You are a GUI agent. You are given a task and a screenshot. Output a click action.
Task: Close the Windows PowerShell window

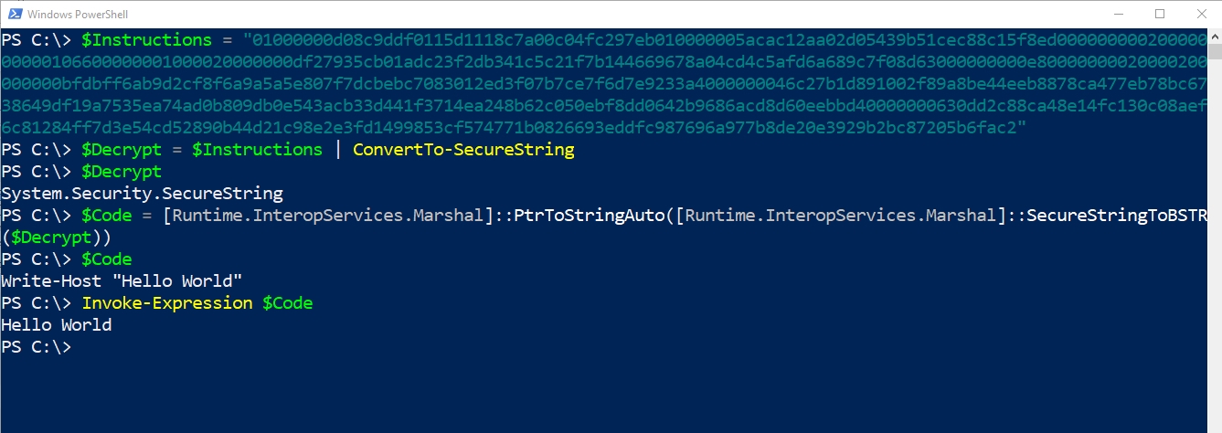pos(1201,14)
